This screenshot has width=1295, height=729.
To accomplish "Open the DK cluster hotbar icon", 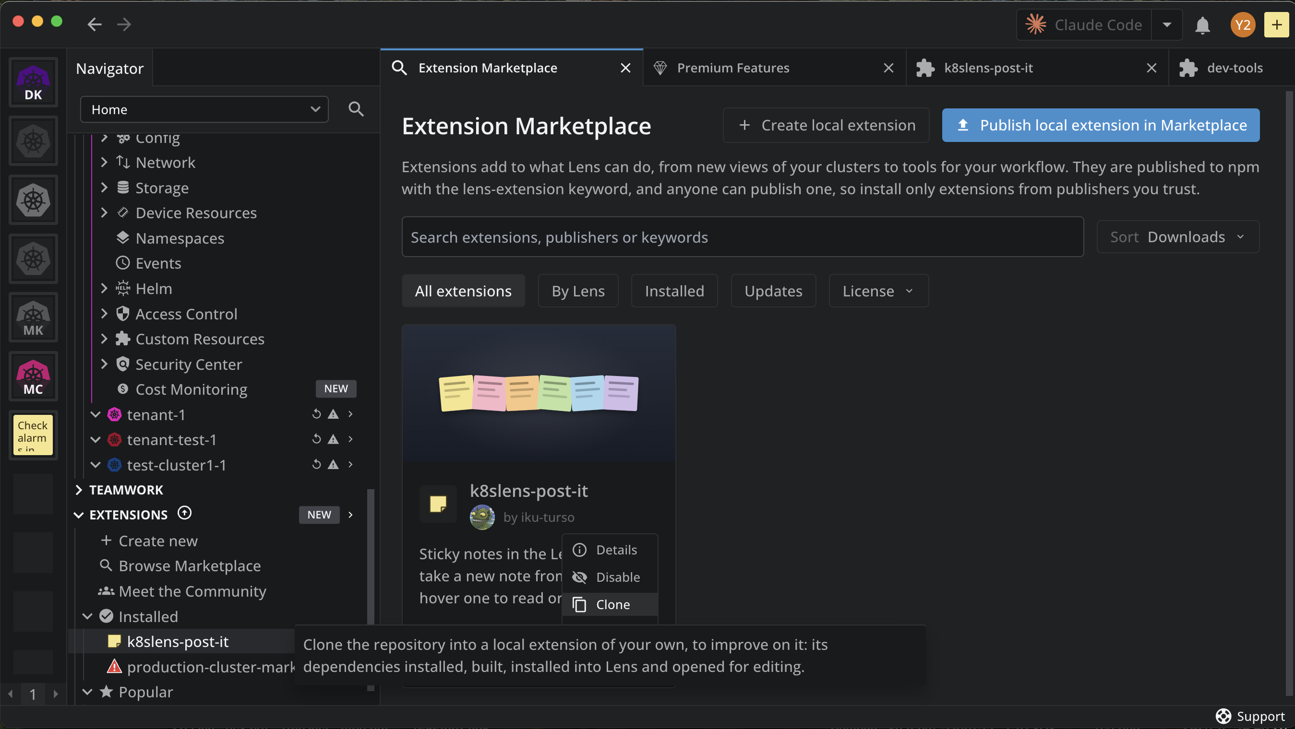I will click(33, 82).
